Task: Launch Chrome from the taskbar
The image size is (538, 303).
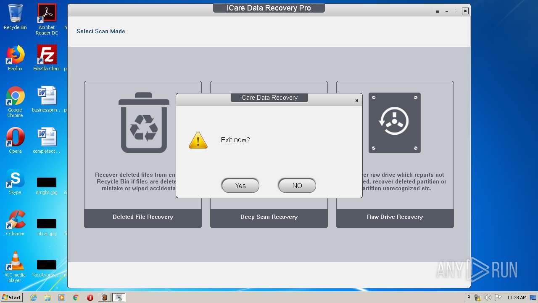Action: (x=76, y=298)
